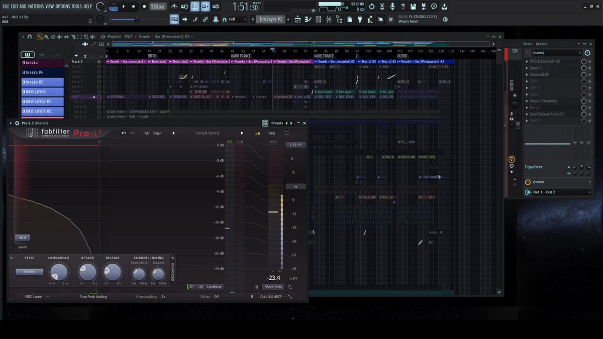Open the Out 1 - Out 2 output dropdown
The image size is (603, 339).
click(x=558, y=192)
